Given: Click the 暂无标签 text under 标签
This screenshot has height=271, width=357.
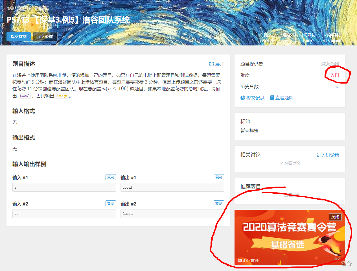Looking at the screenshot, I should tap(249, 130).
